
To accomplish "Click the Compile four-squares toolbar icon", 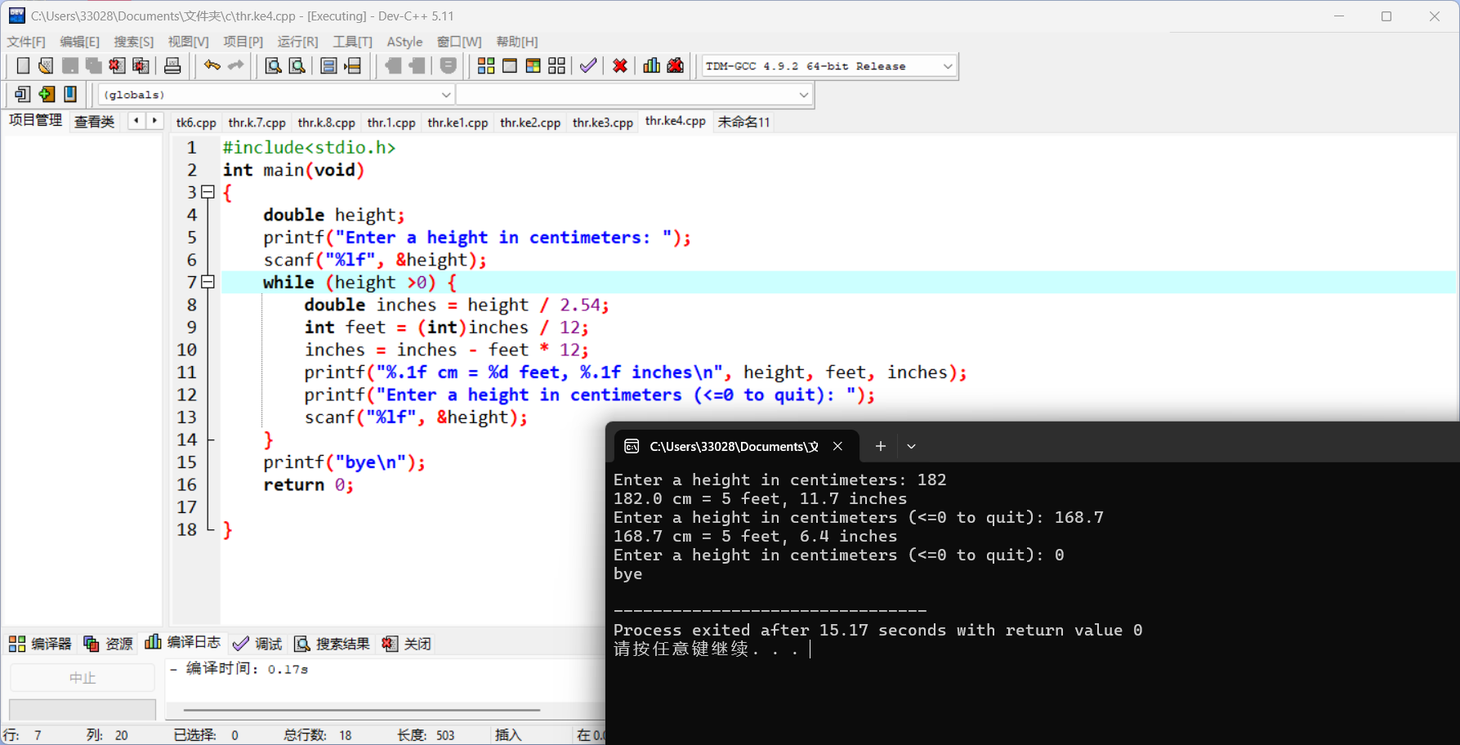I will tap(486, 66).
